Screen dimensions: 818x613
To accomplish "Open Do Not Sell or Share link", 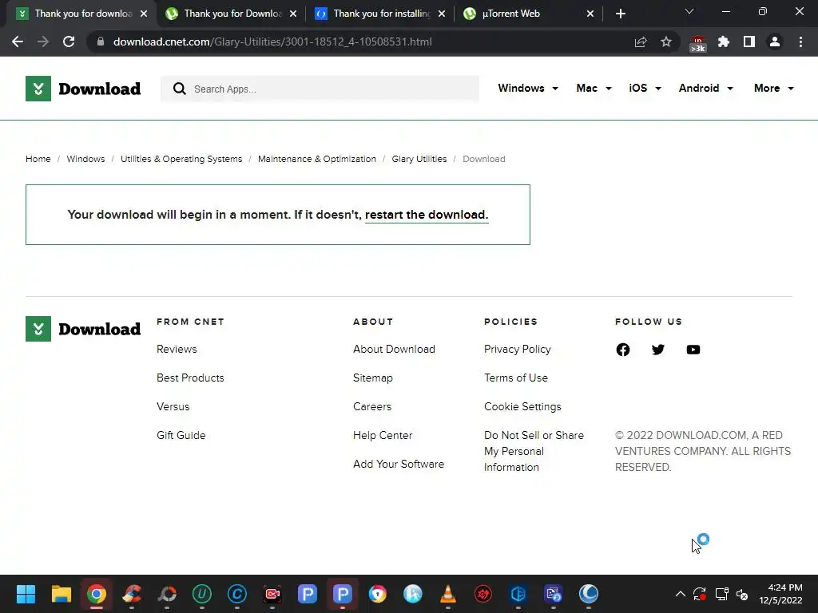I will 534,451.
